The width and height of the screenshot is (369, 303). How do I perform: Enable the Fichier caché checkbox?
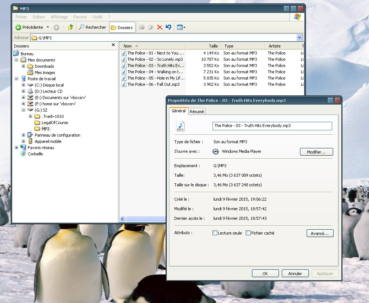click(x=248, y=233)
